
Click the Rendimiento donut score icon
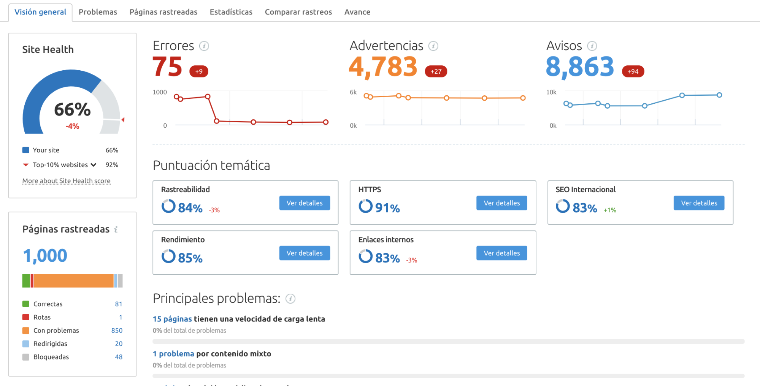click(168, 256)
